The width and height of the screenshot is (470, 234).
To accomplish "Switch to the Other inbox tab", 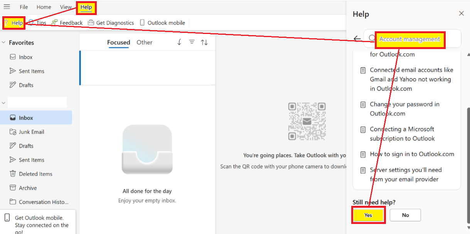I will coord(145,42).
